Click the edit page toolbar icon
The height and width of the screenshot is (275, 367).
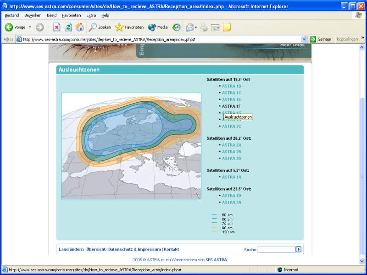coord(215,27)
